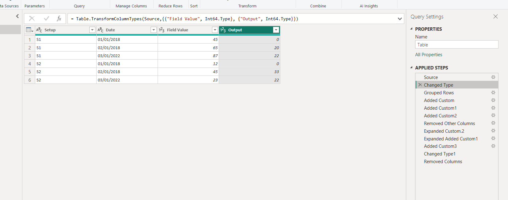The height and width of the screenshot is (200, 508).
Task: Click the Output cell showing 20
Action: tap(249, 48)
